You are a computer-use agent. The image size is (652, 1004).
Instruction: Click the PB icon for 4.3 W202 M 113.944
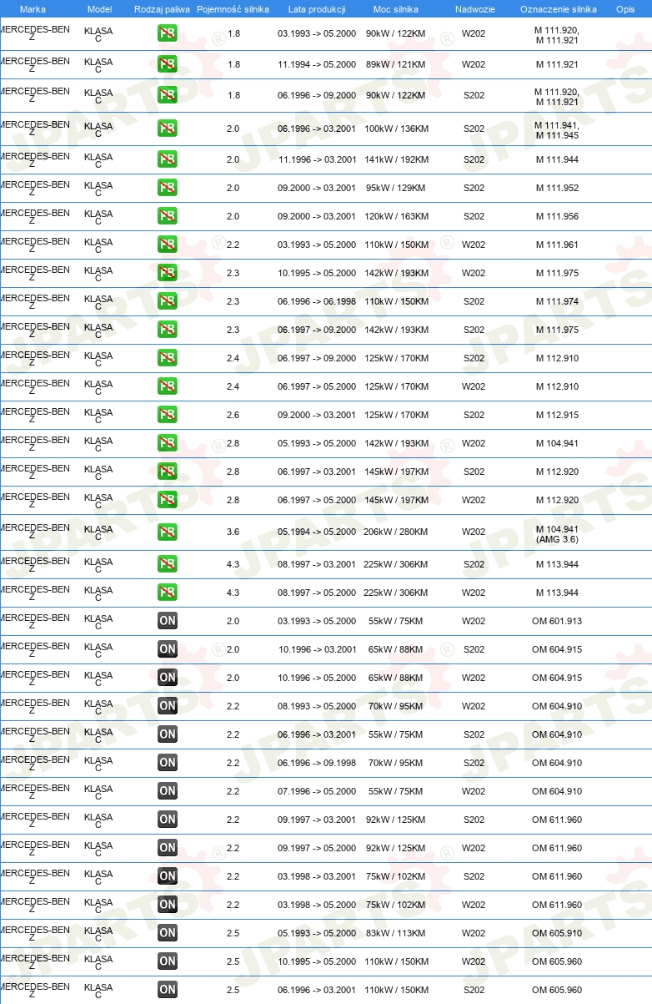pos(168,593)
